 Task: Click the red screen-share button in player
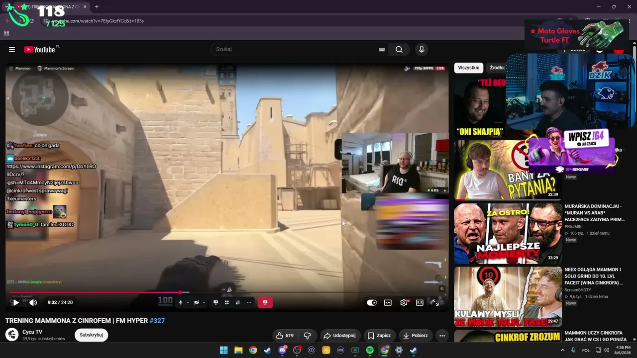(x=265, y=302)
